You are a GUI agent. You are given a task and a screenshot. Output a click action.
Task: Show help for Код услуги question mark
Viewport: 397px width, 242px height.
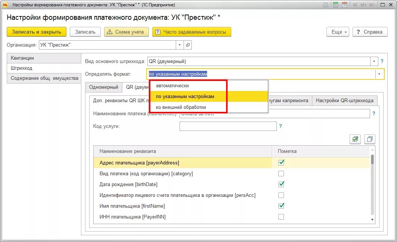coord(281,126)
